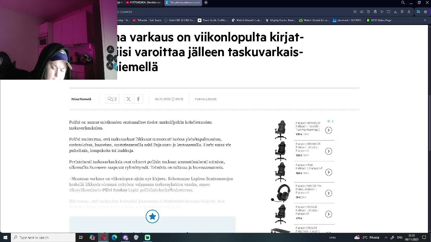Click the article date 06.11.2025
Image resolution: width=431 pixels, height=242 pixels.
point(163,99)
